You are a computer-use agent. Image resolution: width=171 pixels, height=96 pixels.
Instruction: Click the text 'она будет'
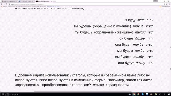[x=123, y=45]
